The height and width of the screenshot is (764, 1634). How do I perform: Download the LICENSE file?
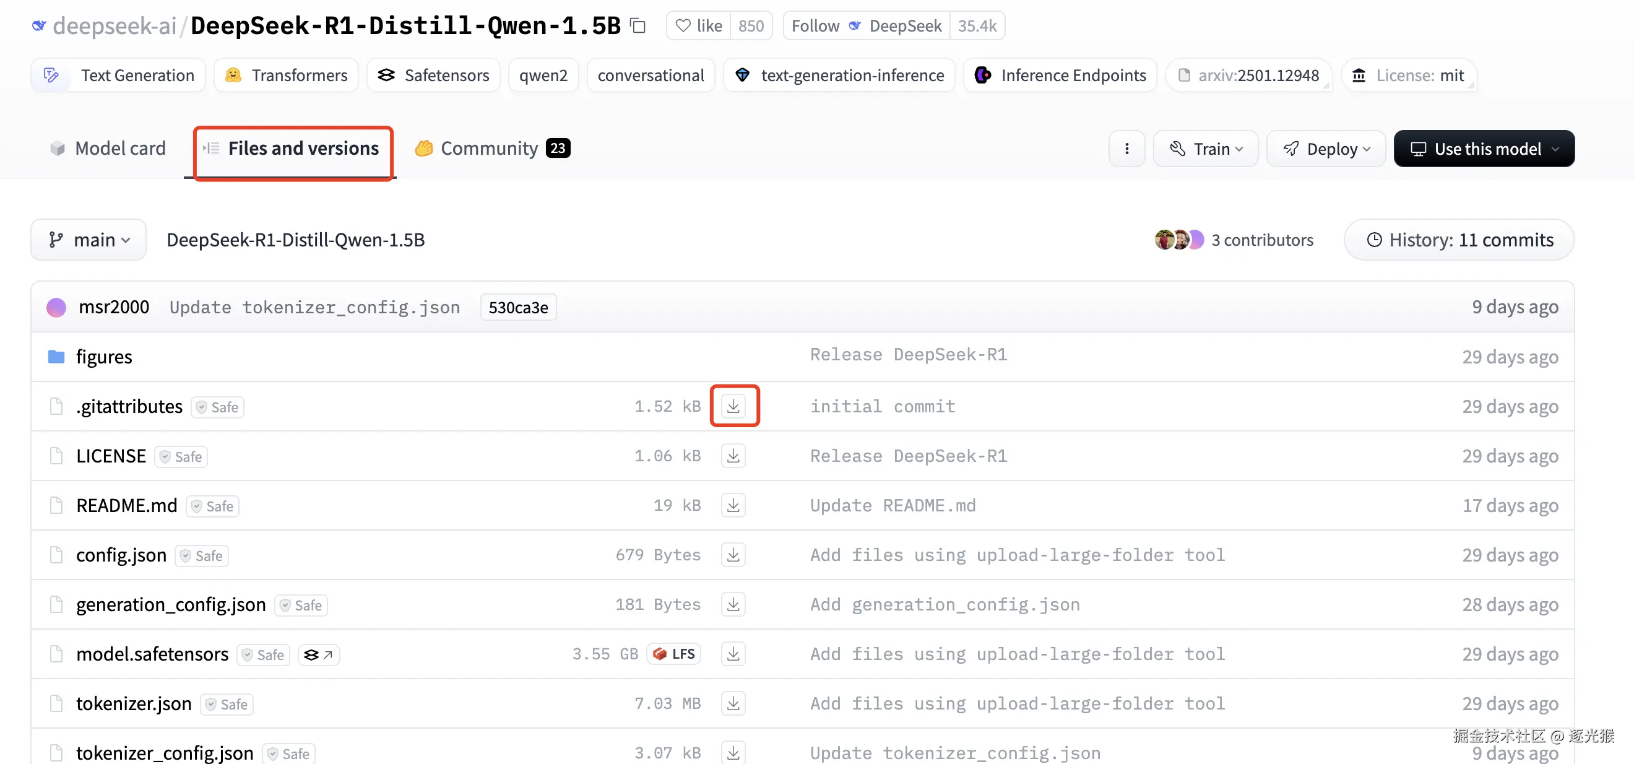[733, 456]
